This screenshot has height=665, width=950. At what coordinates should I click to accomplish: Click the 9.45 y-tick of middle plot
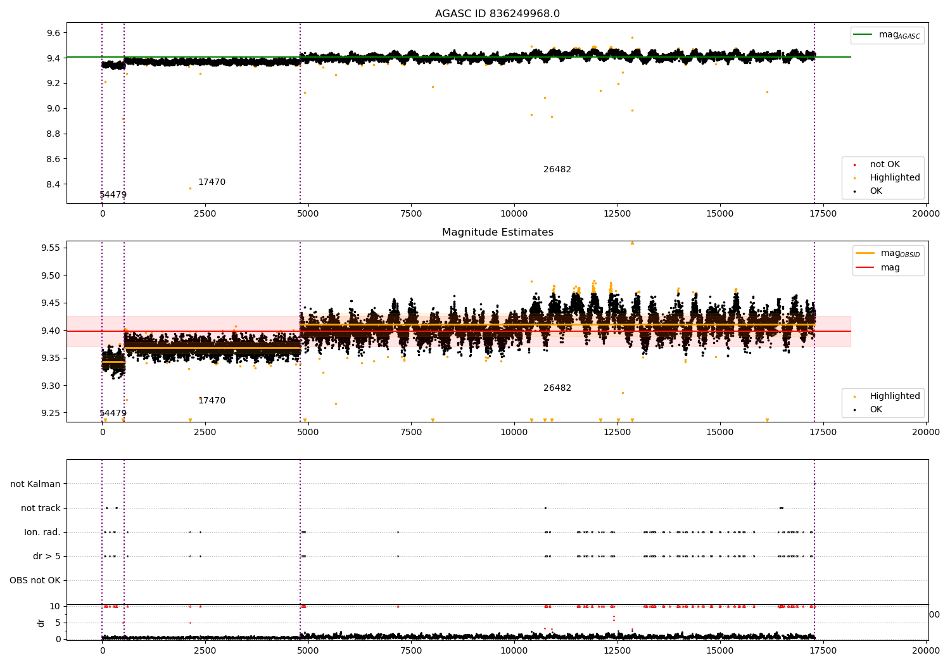[50, 303]
